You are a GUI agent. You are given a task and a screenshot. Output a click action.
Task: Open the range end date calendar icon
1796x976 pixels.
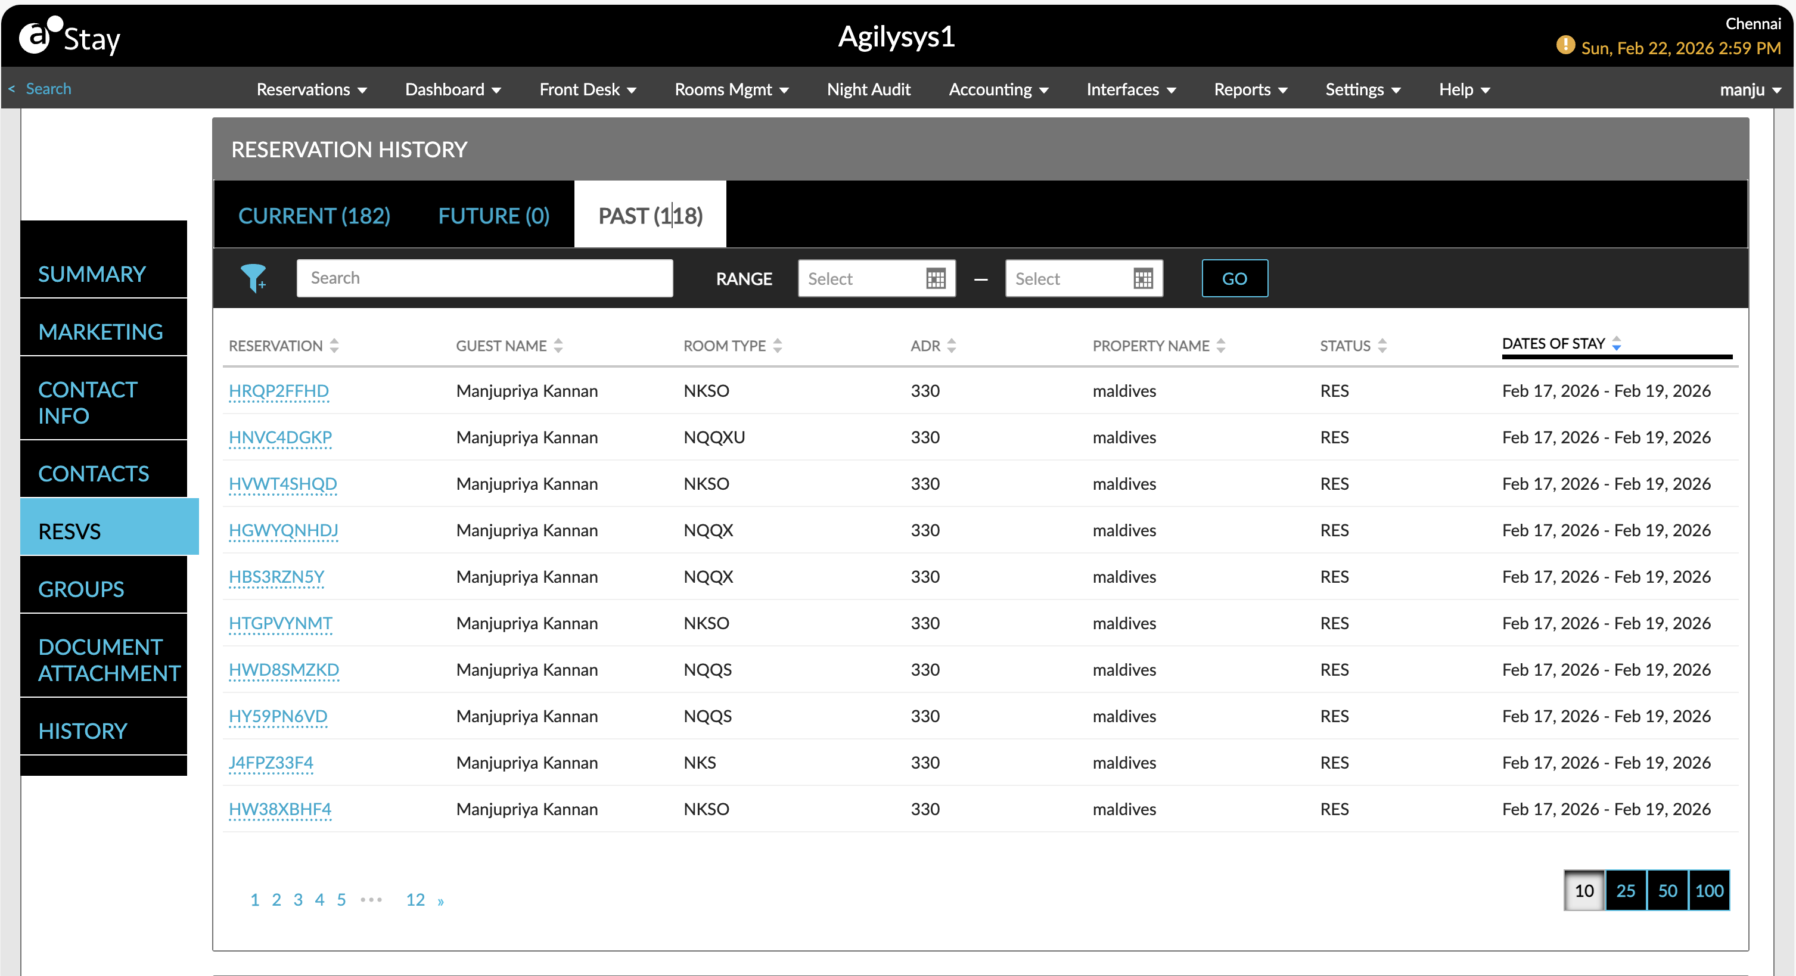click(x=1143, y=279)
